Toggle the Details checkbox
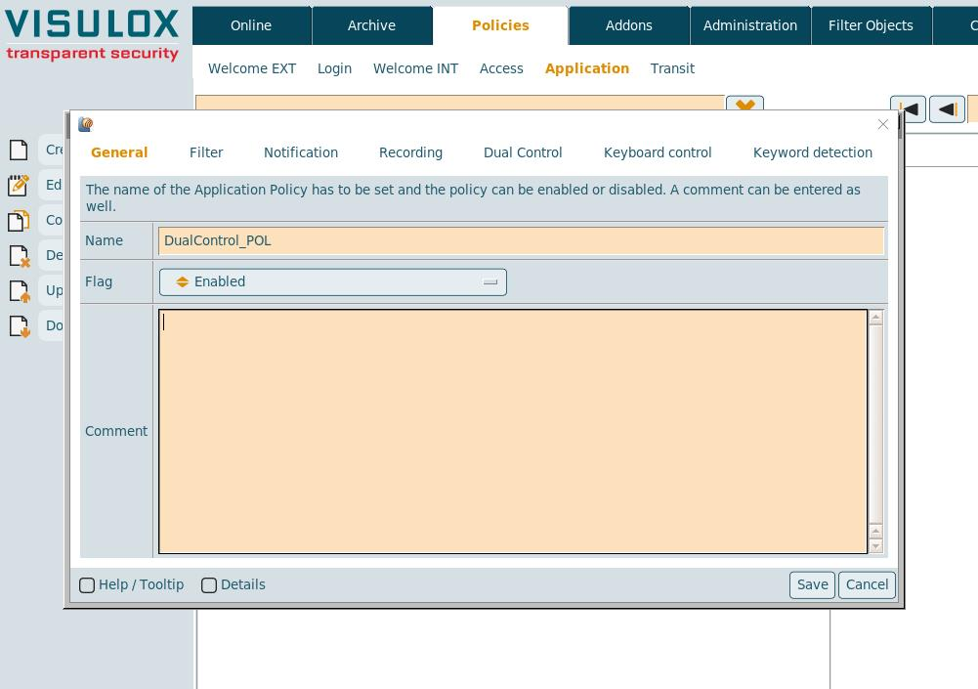The image size is (978, 689). pos(209,585)
